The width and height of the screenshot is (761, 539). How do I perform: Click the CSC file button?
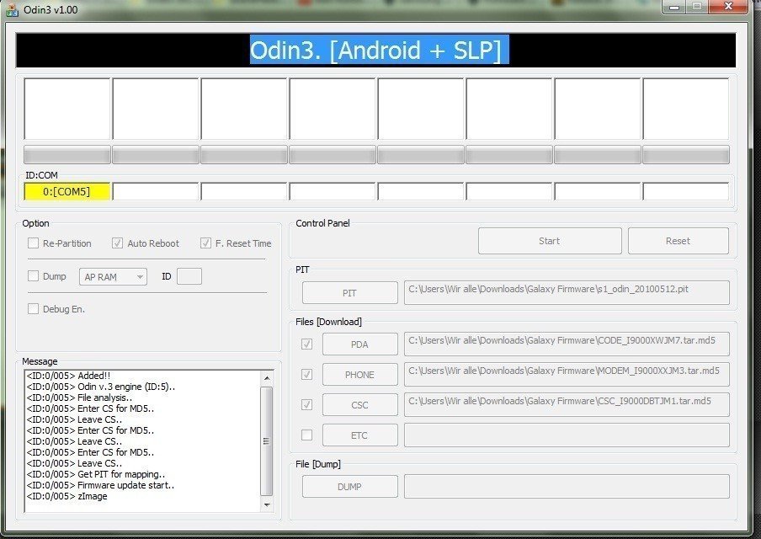click(359, 404)
